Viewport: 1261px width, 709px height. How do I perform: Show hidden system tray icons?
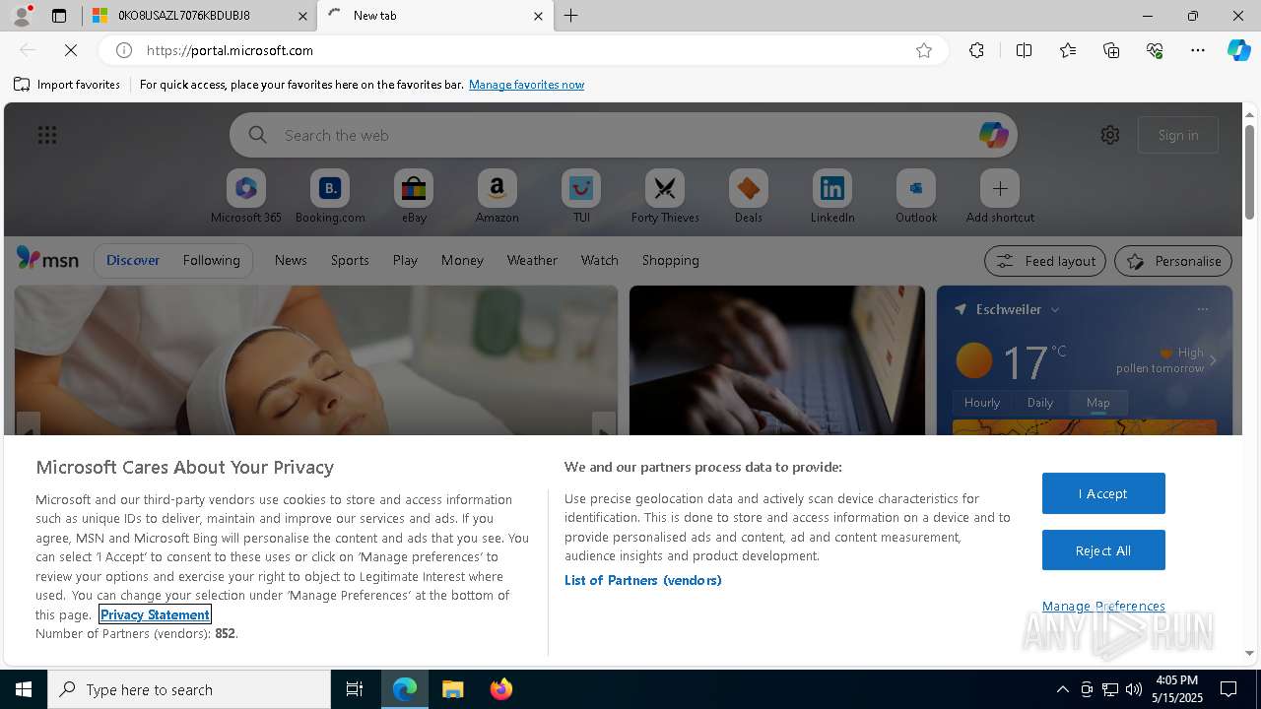pos(1062,689)
